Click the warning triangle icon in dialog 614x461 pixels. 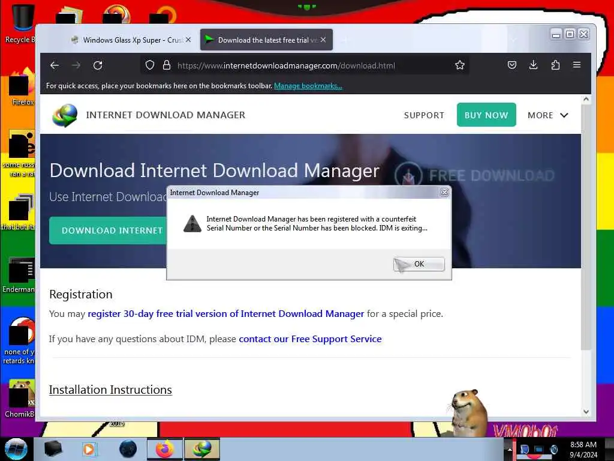(x=192, y=223)
